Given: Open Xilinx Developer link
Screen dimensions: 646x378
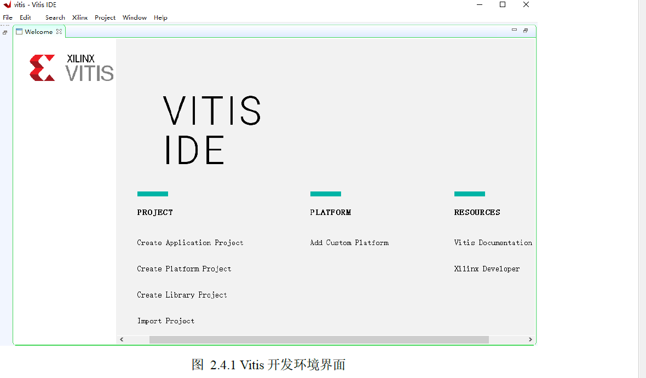Looking at the screenshot, I should point(487,269).
